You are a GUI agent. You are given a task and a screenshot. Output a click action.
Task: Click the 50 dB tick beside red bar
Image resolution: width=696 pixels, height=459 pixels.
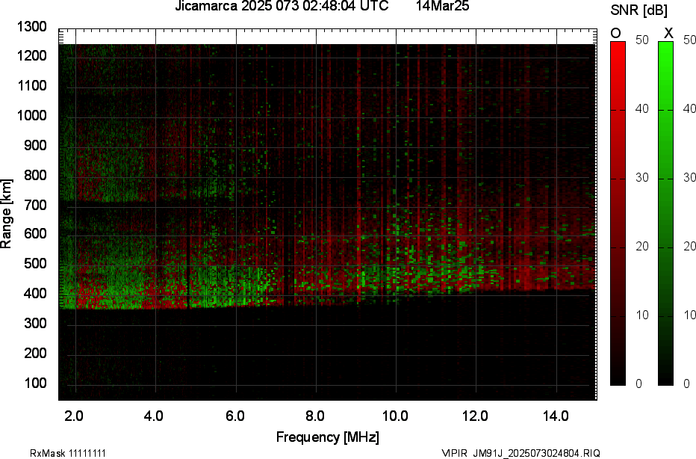[641, 40]
